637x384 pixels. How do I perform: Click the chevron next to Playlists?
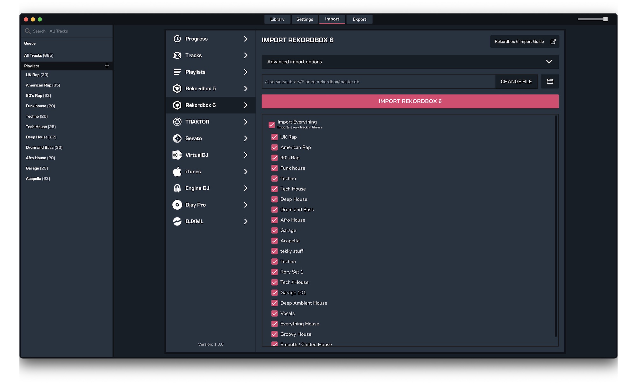pyautogui.click(x=246, y=72)
